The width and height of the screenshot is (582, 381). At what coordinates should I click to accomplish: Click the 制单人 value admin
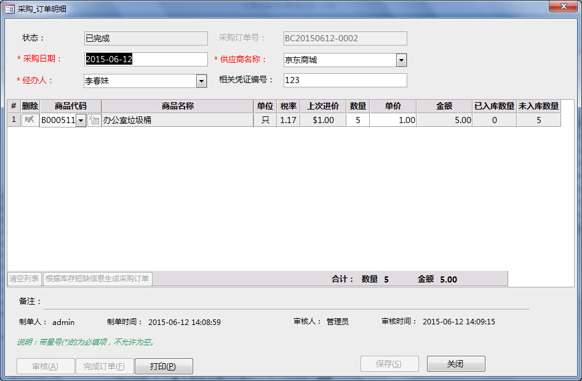63,323
